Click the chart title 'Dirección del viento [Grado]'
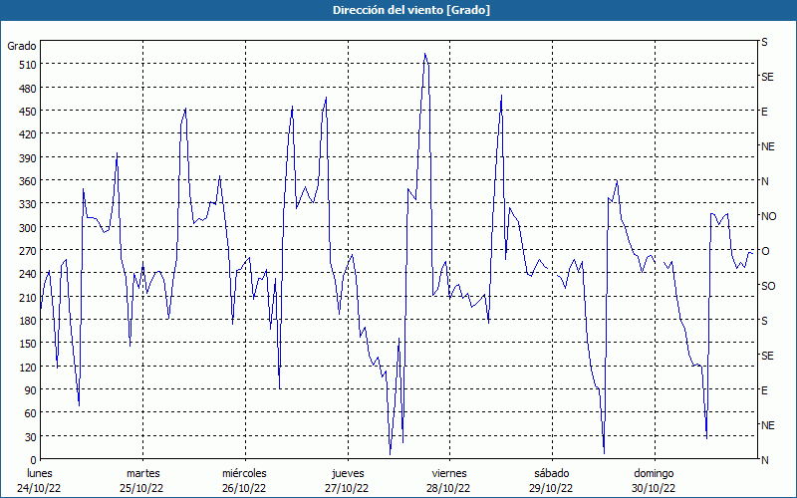Viewport: 797px width, 498px height. coord(411,10)
